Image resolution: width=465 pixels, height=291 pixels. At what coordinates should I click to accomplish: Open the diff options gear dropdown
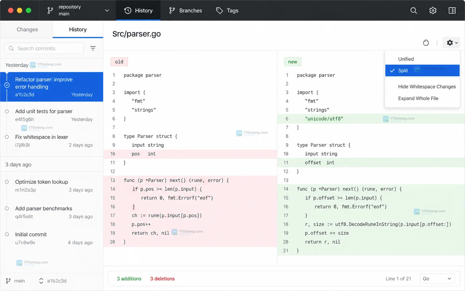click(x=452, y=43)
